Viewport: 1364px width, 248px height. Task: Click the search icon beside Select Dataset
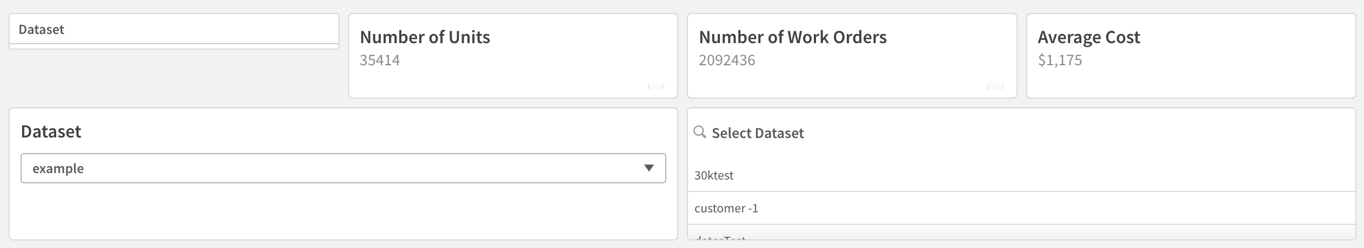699,132
